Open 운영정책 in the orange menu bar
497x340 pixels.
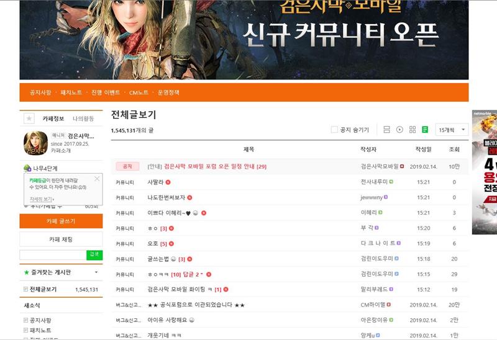[168, 92]
